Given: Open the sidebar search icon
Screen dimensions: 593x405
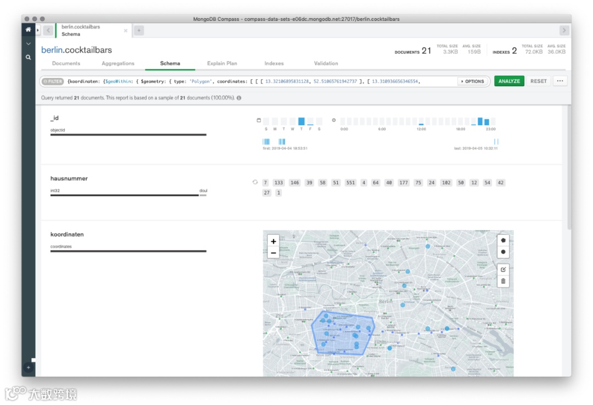Looking at the screenshot, I should (x=29, y=57).
